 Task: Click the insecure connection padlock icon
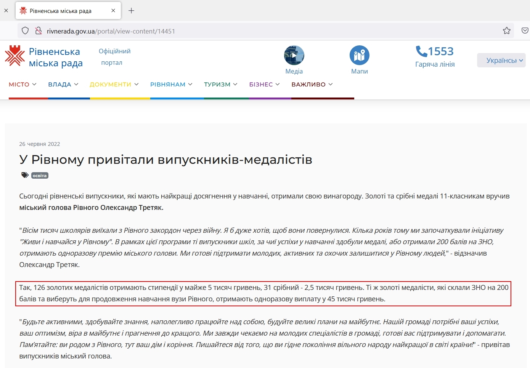pos(38,31)
